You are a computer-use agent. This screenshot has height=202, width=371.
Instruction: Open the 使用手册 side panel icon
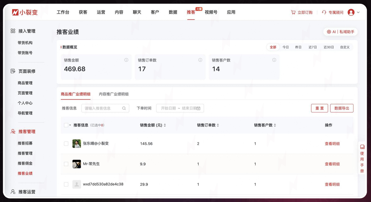(362, 147)
